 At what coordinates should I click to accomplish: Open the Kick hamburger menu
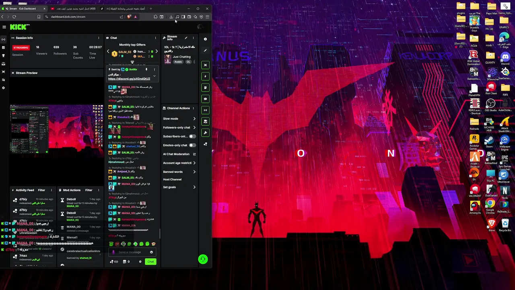(4, 27)
